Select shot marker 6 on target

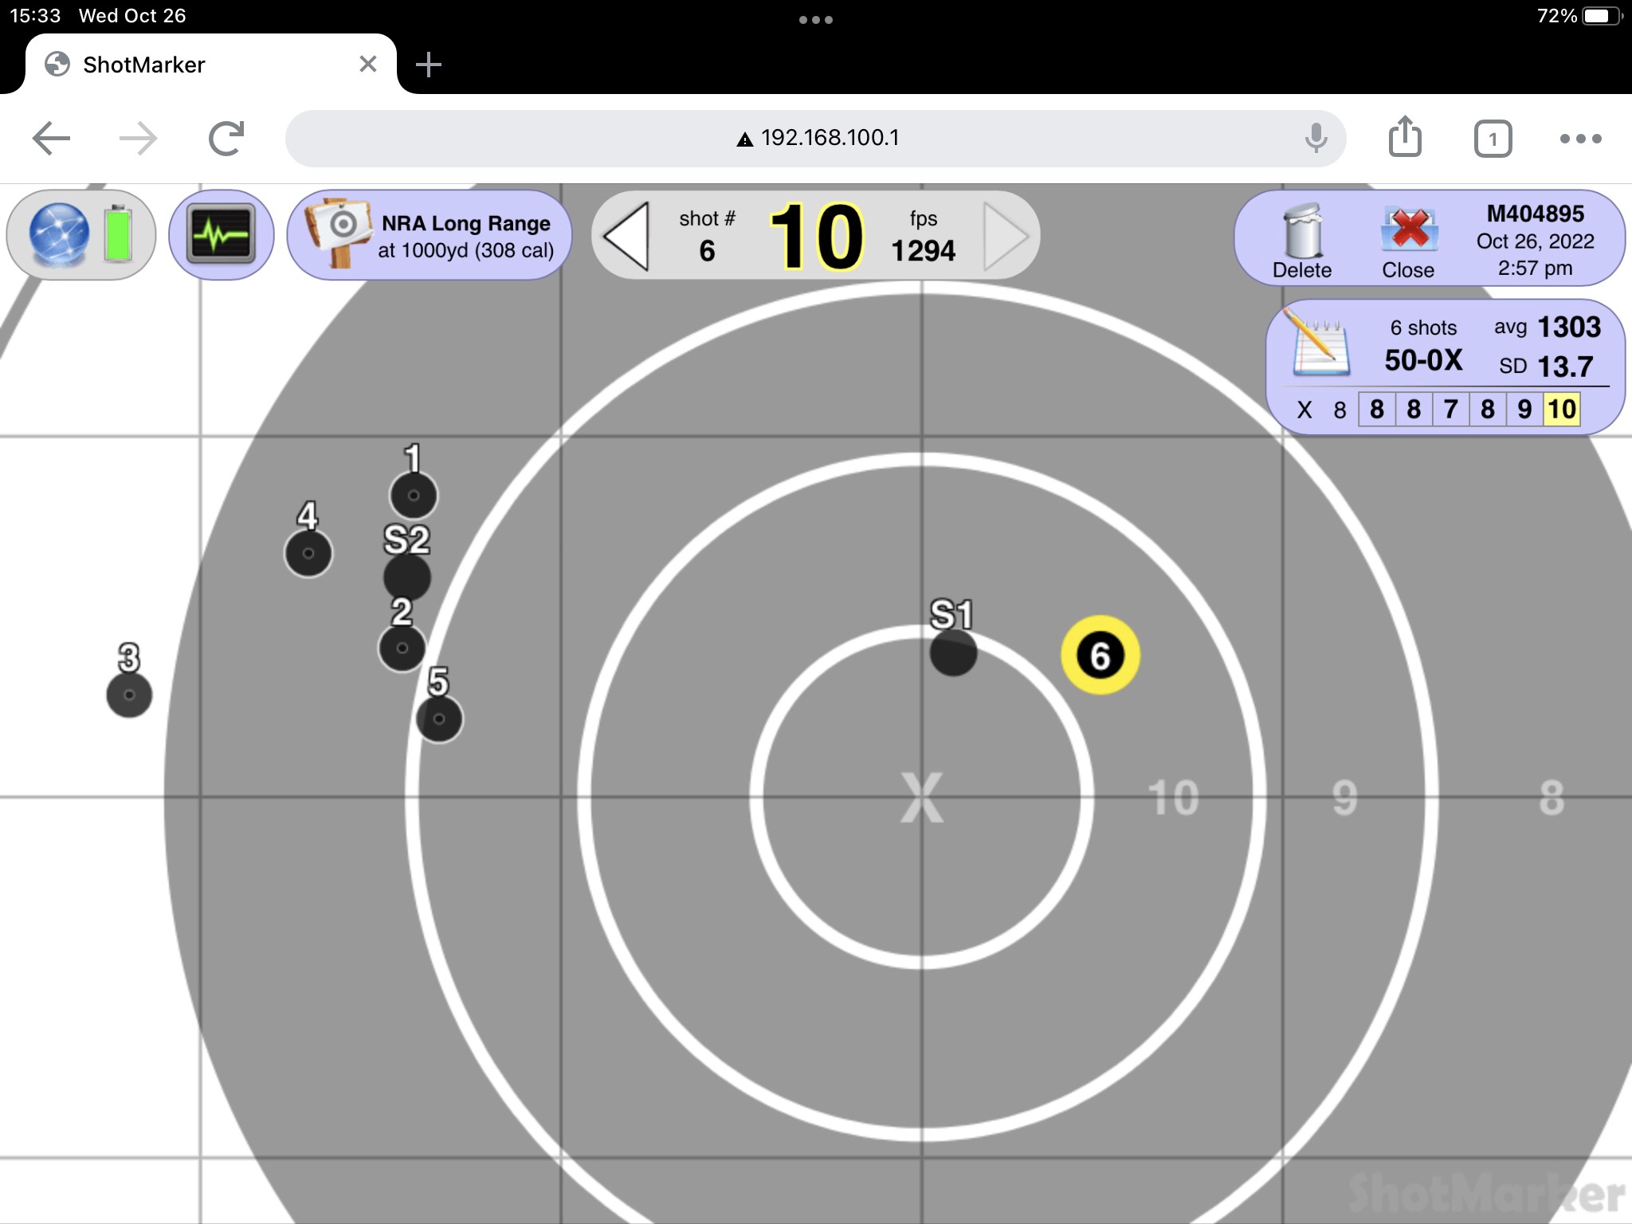click(1100, 655)
